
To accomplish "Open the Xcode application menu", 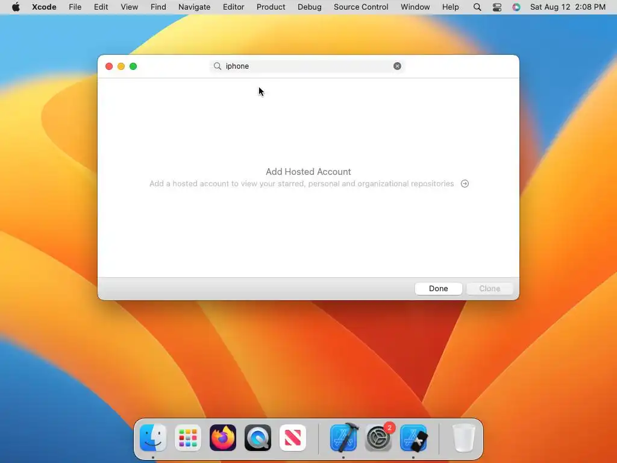I will tap(44, 7).
